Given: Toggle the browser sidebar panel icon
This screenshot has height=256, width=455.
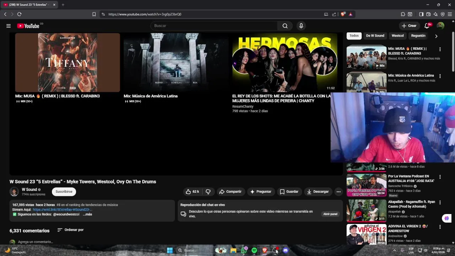Looking at the screenshot, I should [x=421, y=14].
